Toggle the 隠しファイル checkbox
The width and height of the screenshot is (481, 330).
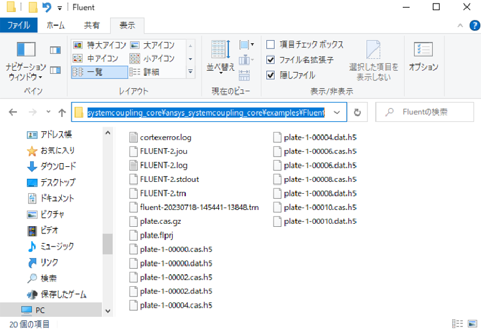pos(271,75)
